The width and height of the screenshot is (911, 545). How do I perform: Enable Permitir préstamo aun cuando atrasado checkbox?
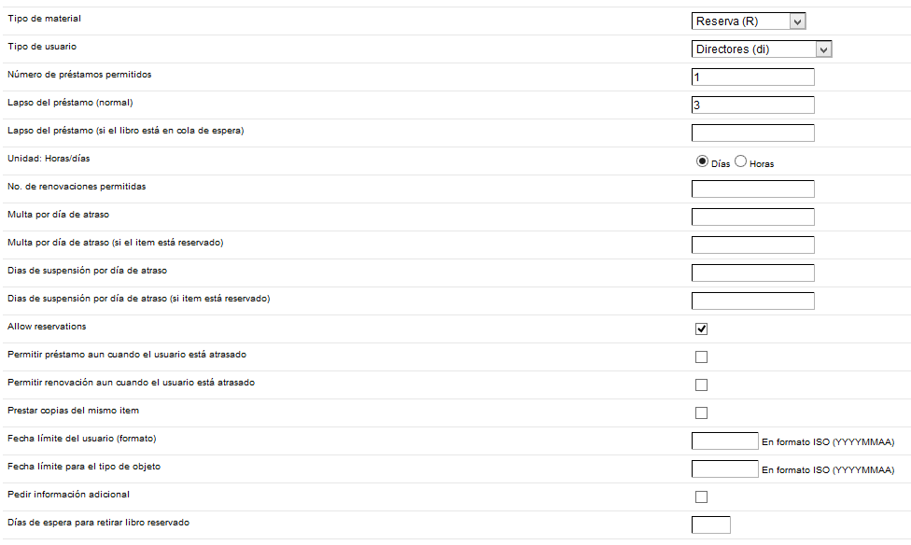pyautogui.click(x=702, y=356)
